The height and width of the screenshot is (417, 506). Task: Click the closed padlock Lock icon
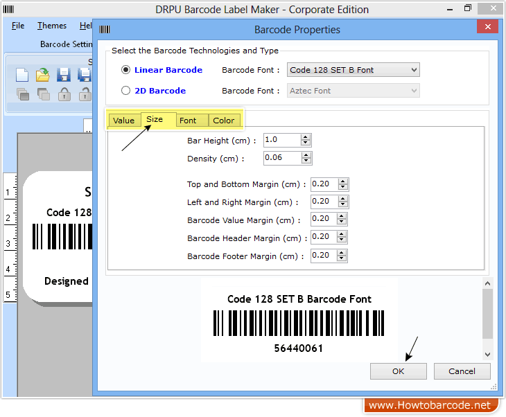coord(64,94)
